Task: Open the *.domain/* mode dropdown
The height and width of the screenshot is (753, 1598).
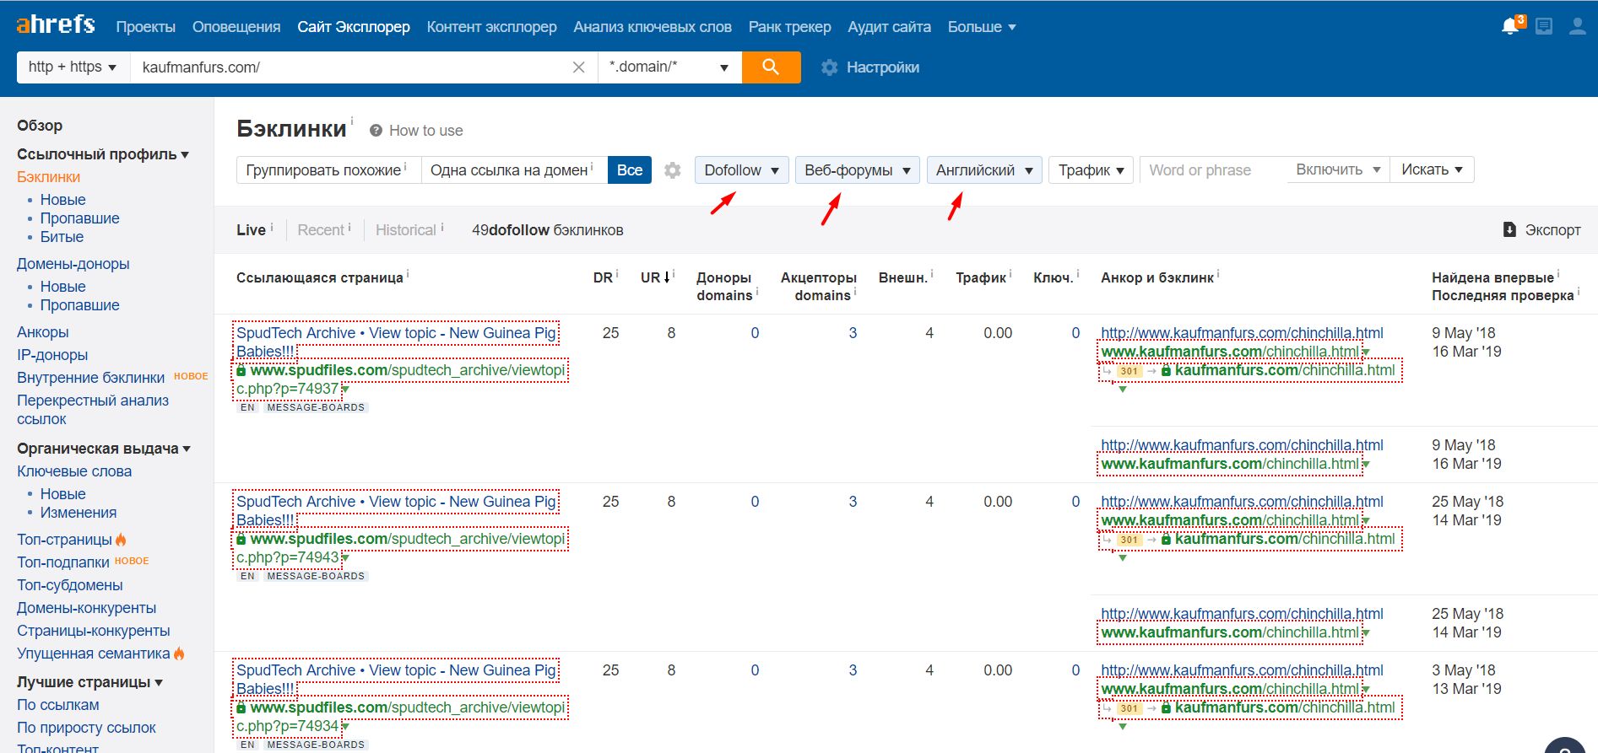Action: click(670, 67)
